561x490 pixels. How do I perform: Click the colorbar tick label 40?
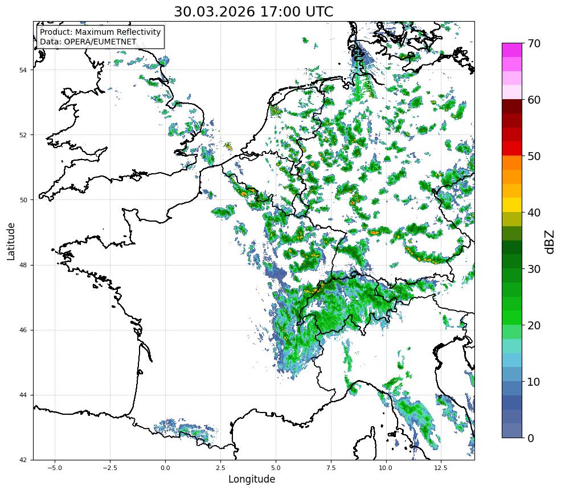pyautogui.click(x=534, y=213)
